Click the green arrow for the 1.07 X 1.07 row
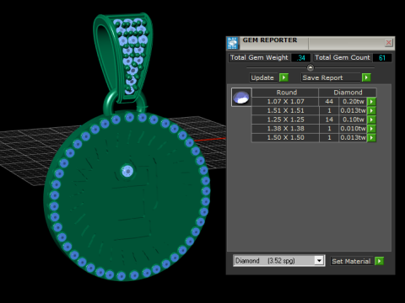Screen dimensions: 405x303 371,102
